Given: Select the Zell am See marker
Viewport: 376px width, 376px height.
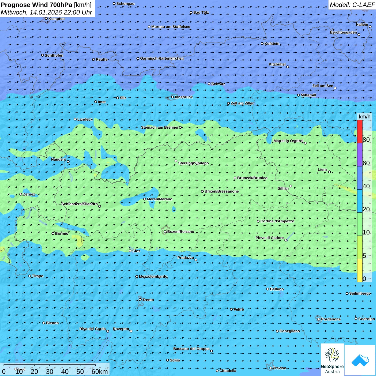Looking at the screenshot, I should point(335,88).
